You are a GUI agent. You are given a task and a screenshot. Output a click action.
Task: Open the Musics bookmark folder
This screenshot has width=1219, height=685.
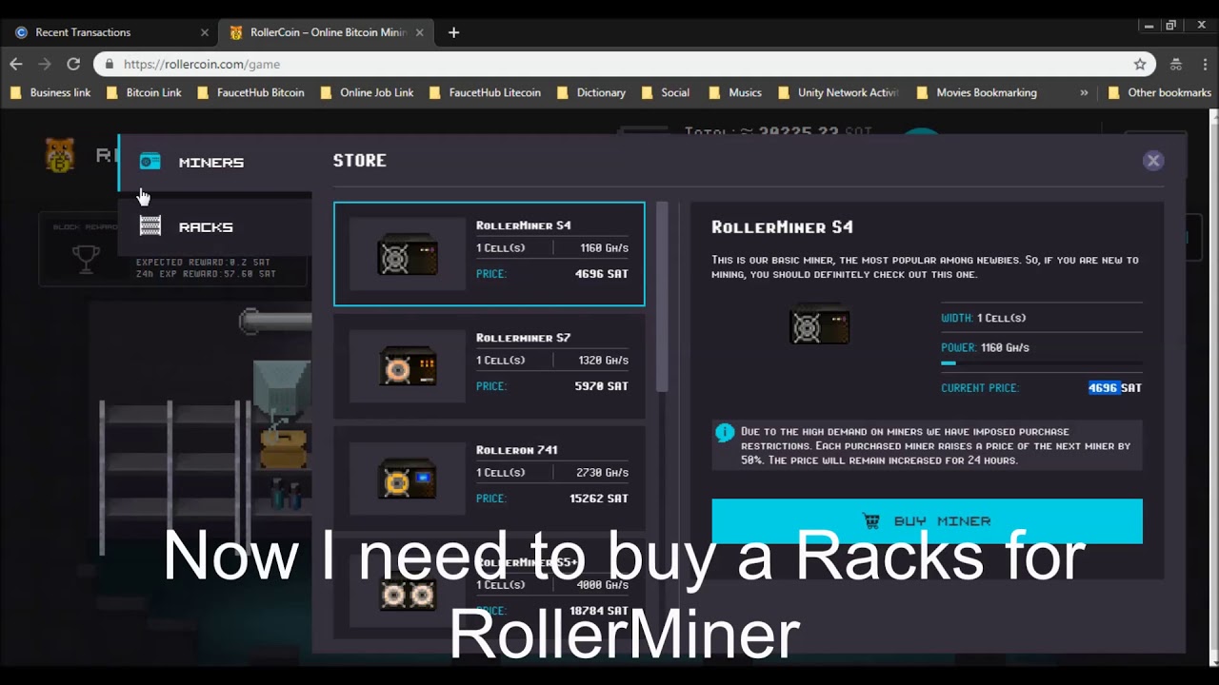click(734, 92)
